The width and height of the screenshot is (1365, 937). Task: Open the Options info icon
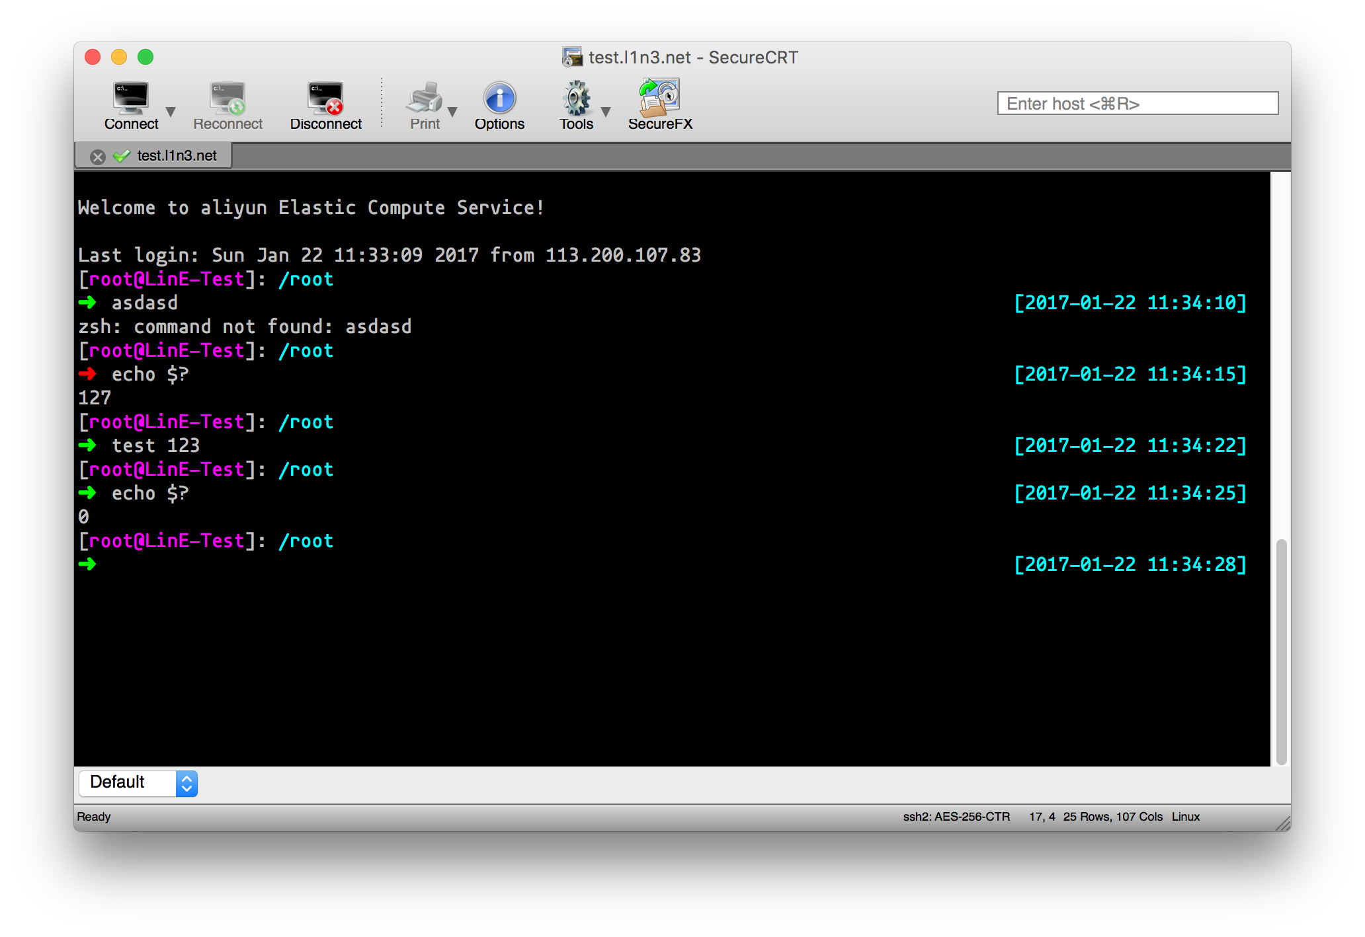(x=499, y=99)
